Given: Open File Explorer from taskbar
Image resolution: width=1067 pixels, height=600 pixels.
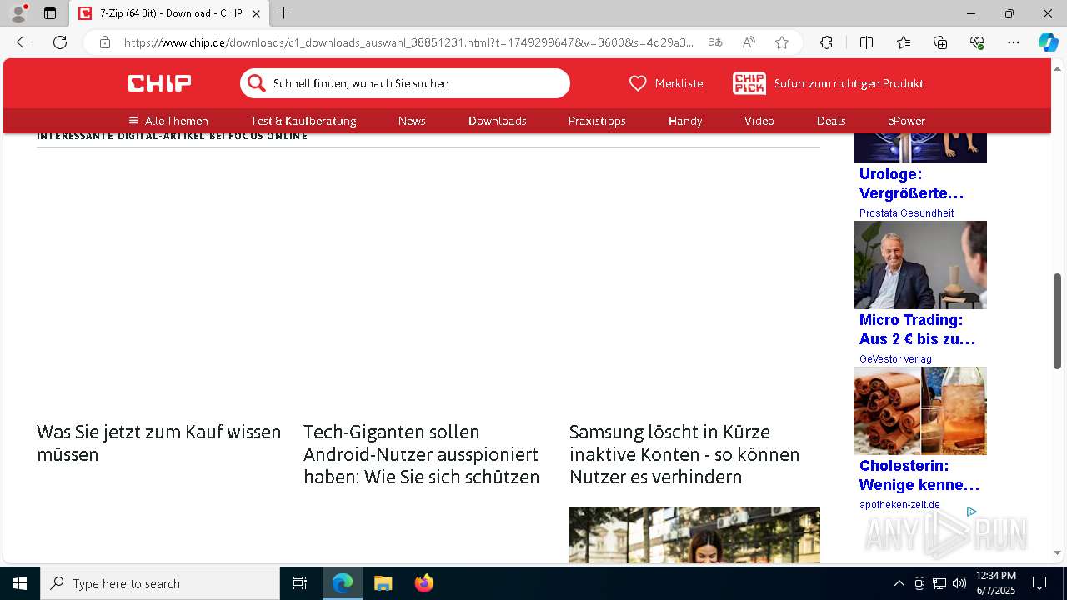Looking at the screenshot, I should point(383,583).
